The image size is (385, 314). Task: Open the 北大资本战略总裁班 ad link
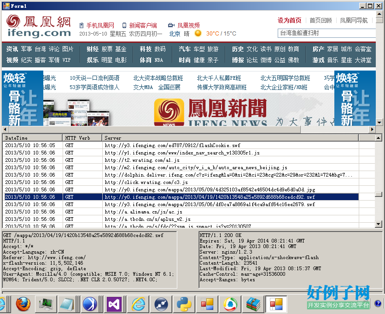coord(158,78)
